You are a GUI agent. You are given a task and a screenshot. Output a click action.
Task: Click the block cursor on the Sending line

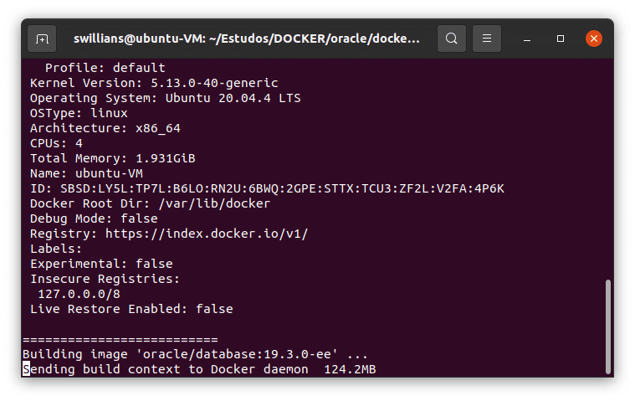(26, 369)
